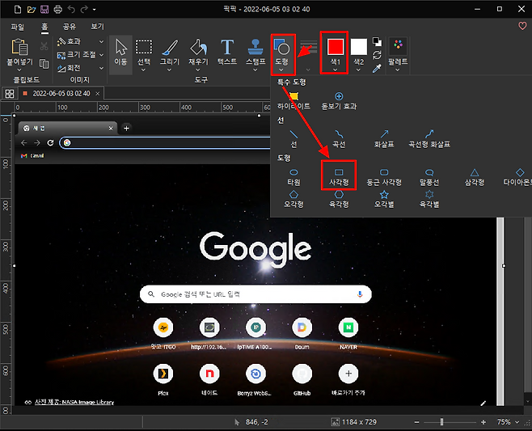Select the 선택 selection tool
Screen dimensions: 532x431
pyautogui.click(x=144, y=53)
